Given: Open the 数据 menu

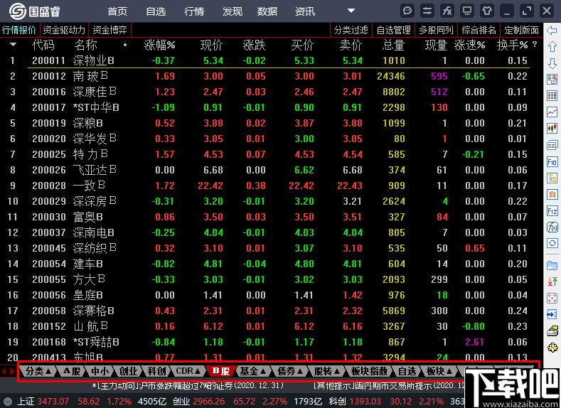Looking at the screenshot, I should point(267,11).
